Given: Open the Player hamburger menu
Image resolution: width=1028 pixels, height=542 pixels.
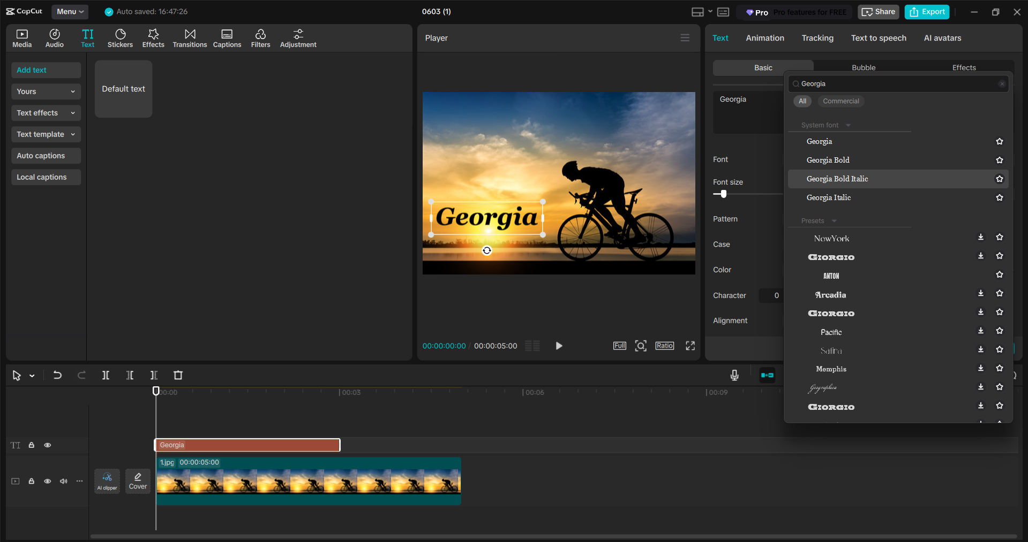Looking at the screenshot, I should coord(685,38).
